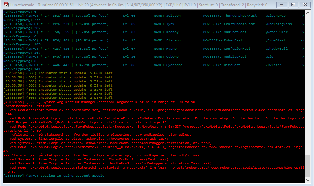Viewport: 314px width, 186px height.
Task: Click the charge move ',Twister'
Action: pyautogui.click(x=273, y=65)
